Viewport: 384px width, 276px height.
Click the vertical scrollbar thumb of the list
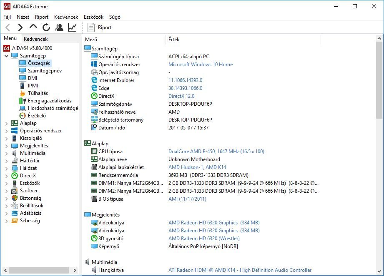379,80
